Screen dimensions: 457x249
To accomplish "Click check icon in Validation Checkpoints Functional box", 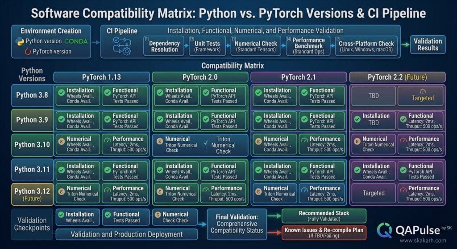I will [108, 215].
